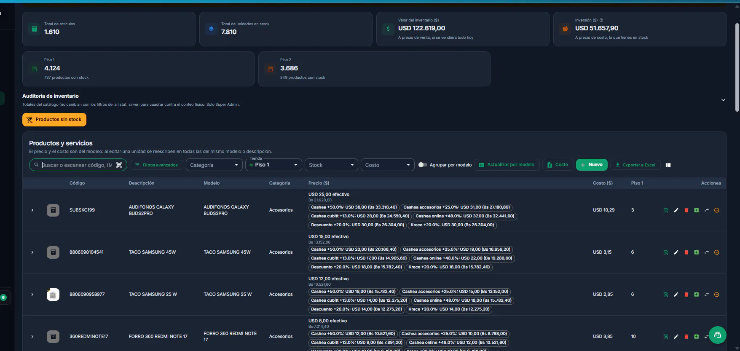740x351 pixels.
Task: Click the page vertical scrollbar
Action: click(737, 67)
